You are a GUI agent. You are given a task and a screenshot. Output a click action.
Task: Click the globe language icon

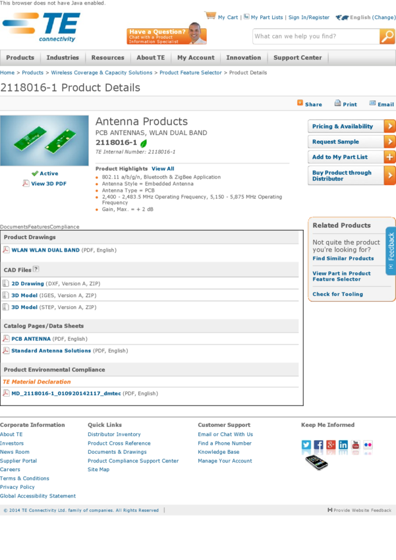(342, 17)
